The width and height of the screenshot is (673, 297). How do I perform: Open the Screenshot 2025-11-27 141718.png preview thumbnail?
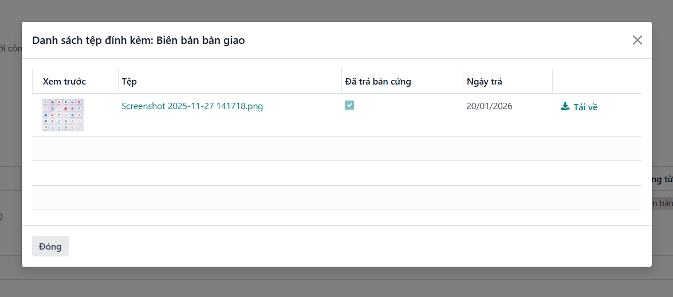click(63, 115)
